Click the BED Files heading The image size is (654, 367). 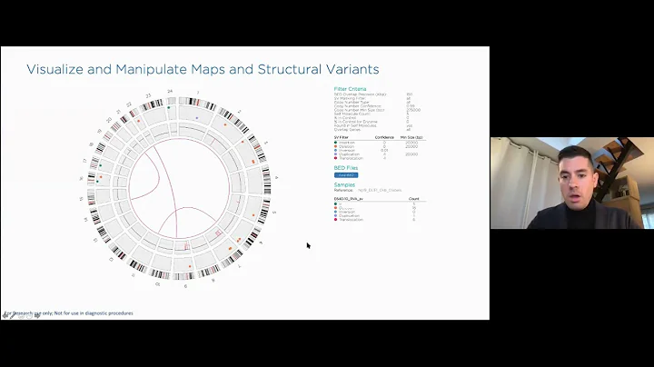coord(346,168)
